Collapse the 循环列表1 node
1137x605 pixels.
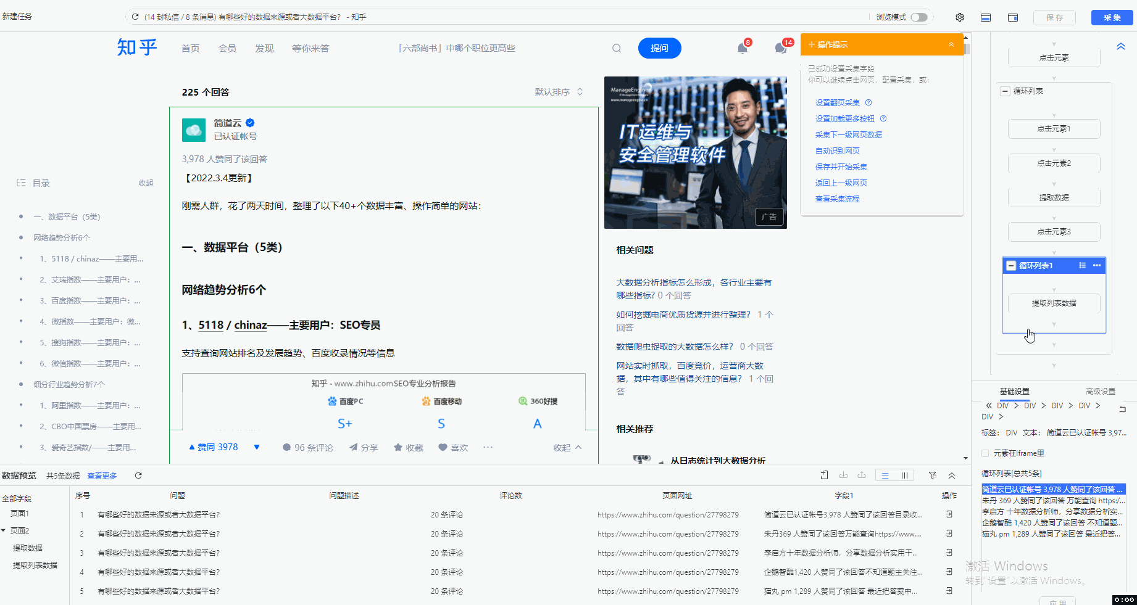point(1011,266)
